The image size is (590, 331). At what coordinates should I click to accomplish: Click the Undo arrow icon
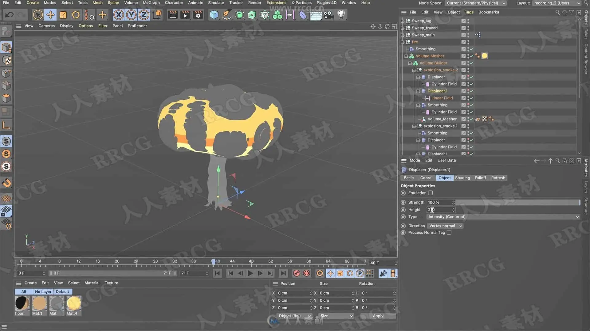tap(9, 15)
